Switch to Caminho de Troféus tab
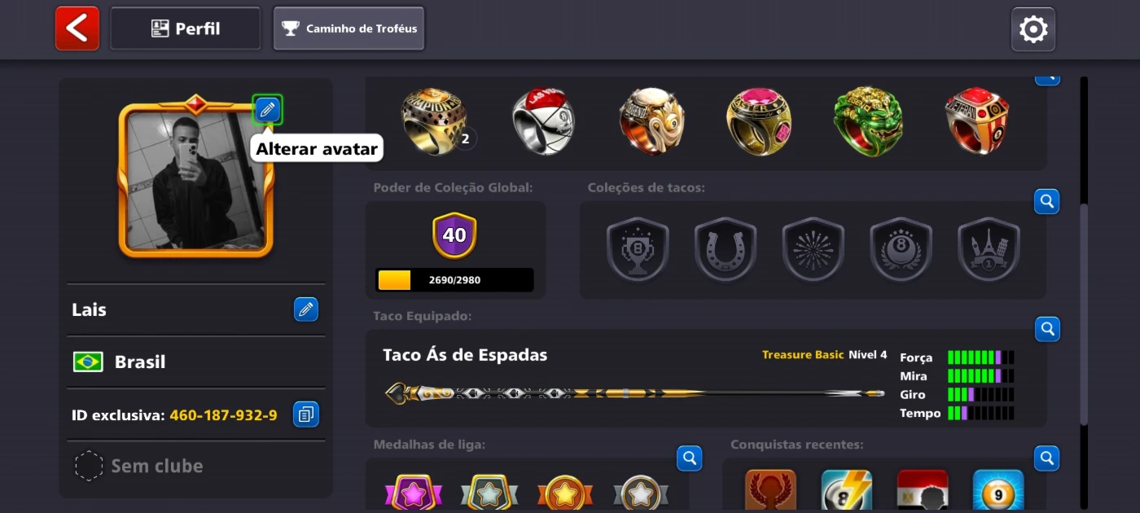Image resolution: width=1140 pixels, height=513 pixels. 349,28
